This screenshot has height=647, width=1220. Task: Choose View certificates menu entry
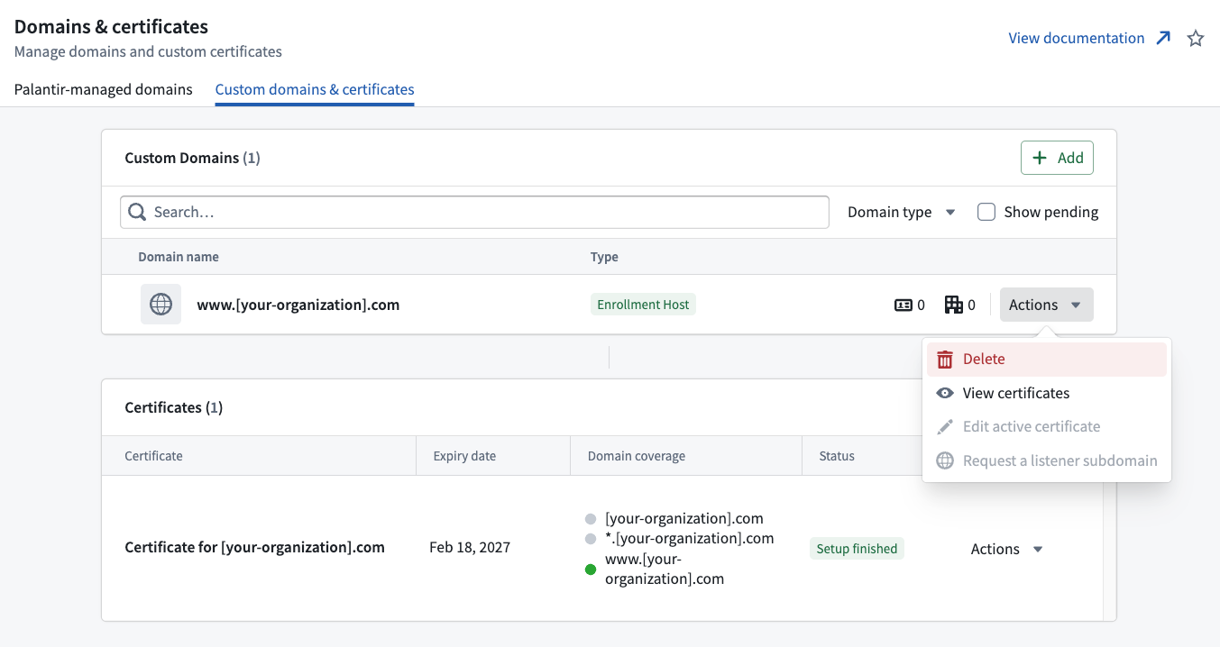coord(1047,393)
